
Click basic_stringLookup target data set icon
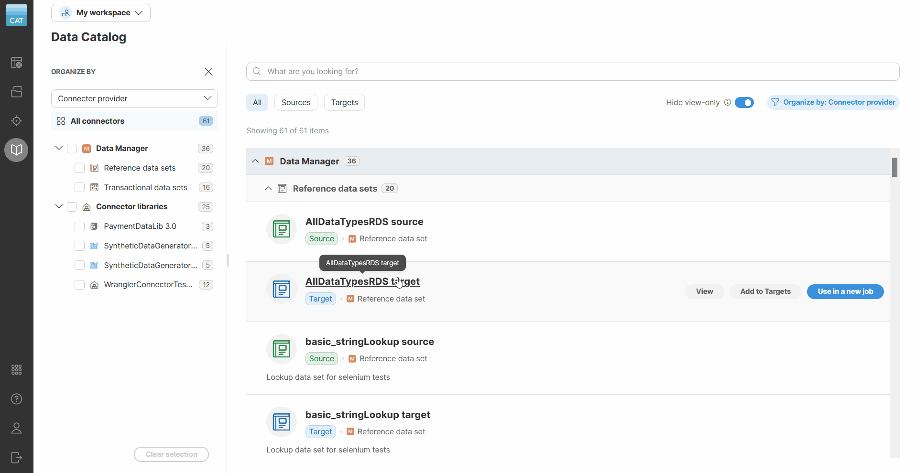click(x=282, y=422)
